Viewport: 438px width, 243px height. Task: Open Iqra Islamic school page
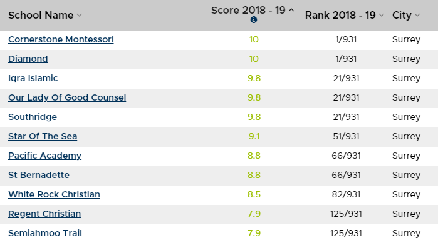click(x=33, y=78)
